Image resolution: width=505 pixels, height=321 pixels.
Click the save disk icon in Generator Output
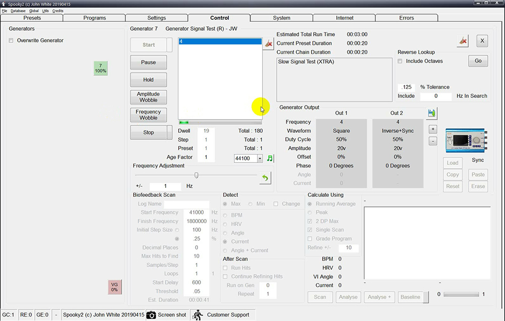[432, 114]
